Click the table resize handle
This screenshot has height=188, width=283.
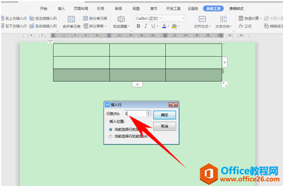click(x=225, y=84)
